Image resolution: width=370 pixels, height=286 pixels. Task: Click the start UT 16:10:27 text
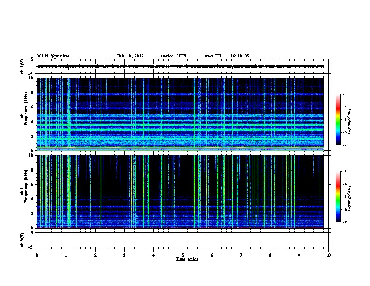(227, 56)
